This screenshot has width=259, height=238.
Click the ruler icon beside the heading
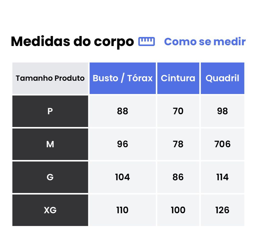(x=146, y=41)
